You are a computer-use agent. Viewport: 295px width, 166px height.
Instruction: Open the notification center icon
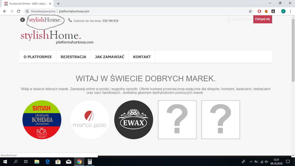tap(288, 162)
